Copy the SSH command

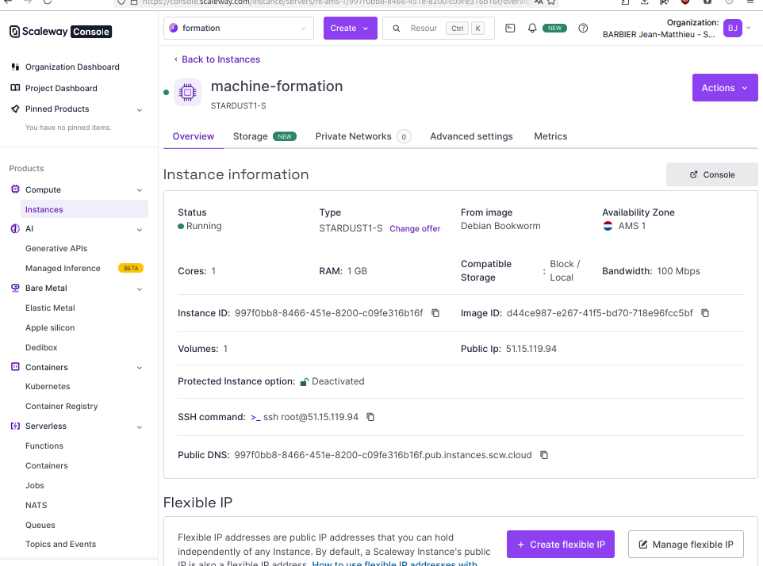[370, 417]
